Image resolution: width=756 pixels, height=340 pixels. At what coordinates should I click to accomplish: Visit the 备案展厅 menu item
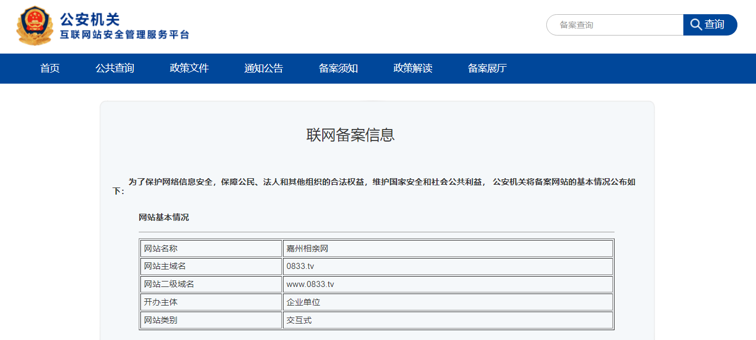pos(487,68)
